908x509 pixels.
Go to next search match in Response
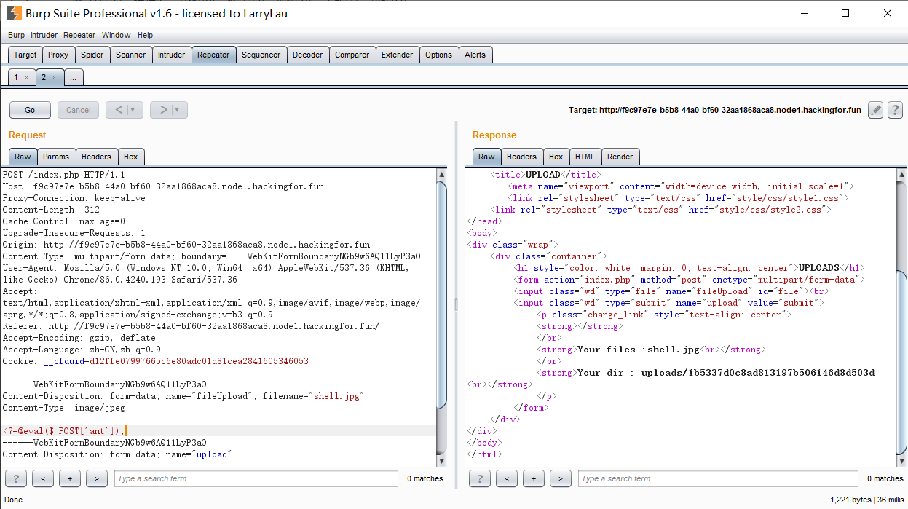(x=561, y=478)
